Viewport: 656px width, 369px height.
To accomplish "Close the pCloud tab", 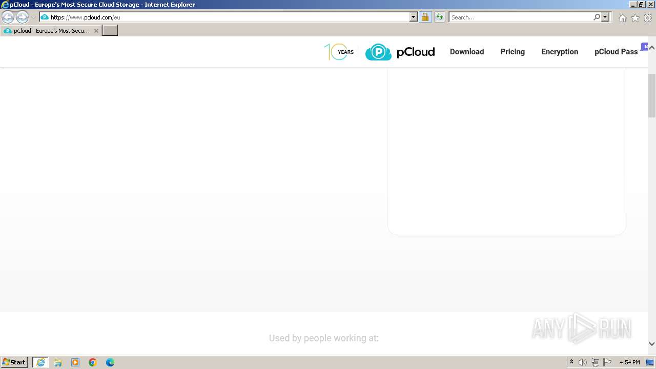I will [x=96, y=31].
